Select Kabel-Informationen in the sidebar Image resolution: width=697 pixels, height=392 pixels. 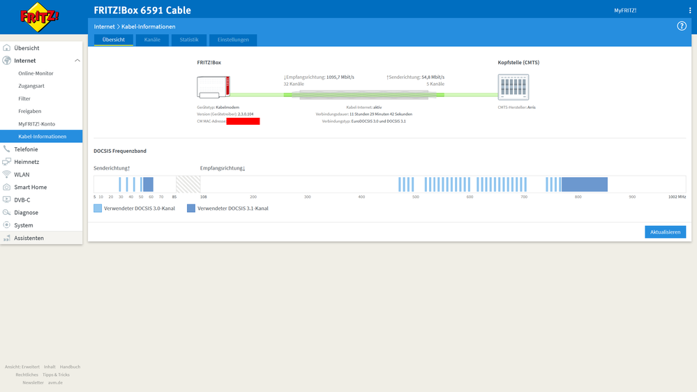coord(41,137)
